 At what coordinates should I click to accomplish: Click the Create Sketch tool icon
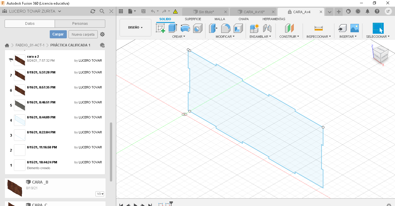pyautogui.click(x=160, y=28)
